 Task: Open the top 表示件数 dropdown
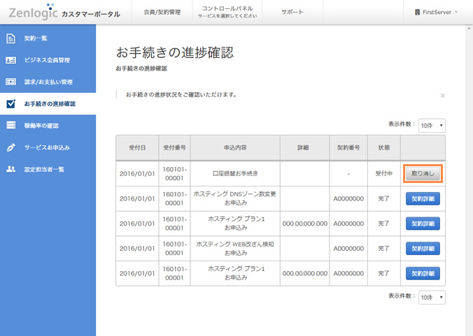pos(432,126)
